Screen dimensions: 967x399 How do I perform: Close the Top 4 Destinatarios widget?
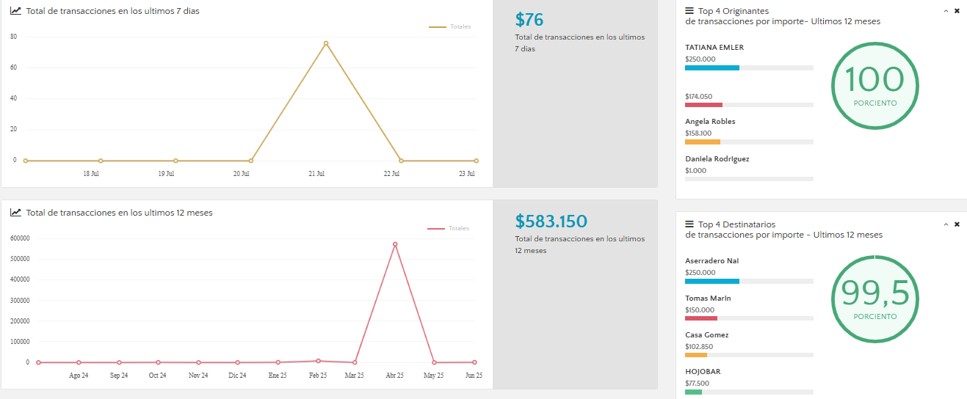[957, 224]
